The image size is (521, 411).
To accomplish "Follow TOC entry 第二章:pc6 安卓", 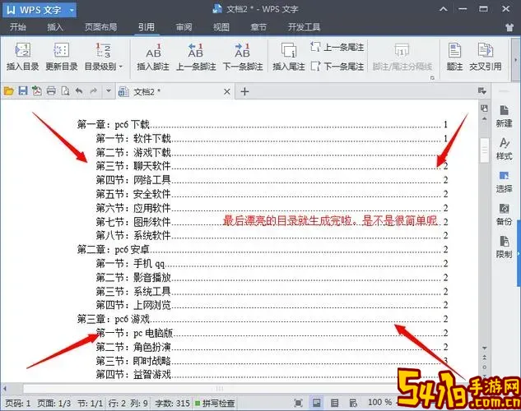I will click(x=263, y=249).
